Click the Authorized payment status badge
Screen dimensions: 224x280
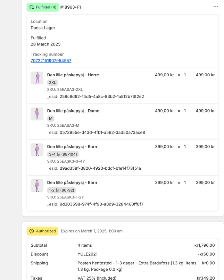point(43,231)
